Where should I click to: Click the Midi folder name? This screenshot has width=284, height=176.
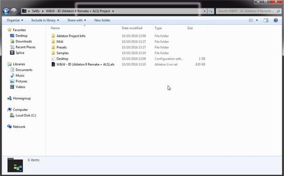pyautogui.click(x=60, y=41)
